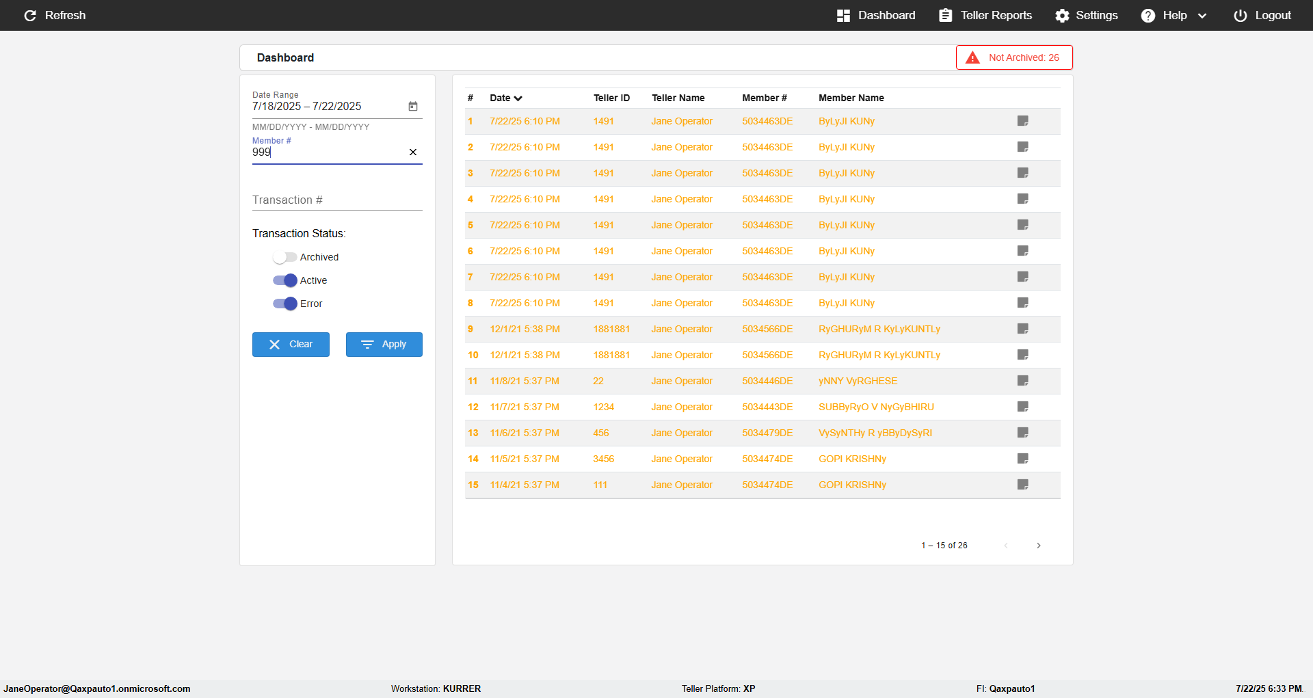Click the Apply filter button
Image resolution: width=1313 pixels, height=698 pixels.
(x=384, y=345)
